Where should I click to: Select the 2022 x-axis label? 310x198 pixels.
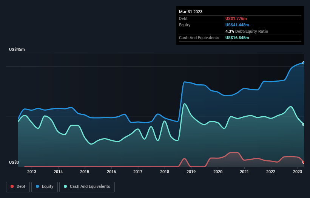[x=271, y=172]
